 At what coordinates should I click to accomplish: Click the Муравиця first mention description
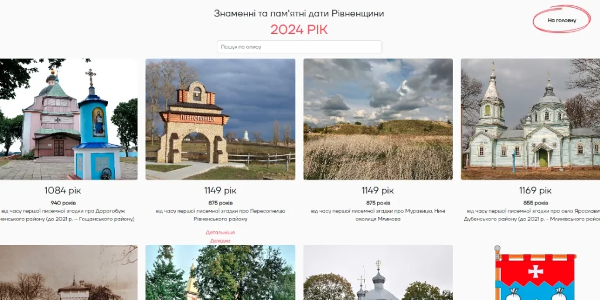pos(378,215)
